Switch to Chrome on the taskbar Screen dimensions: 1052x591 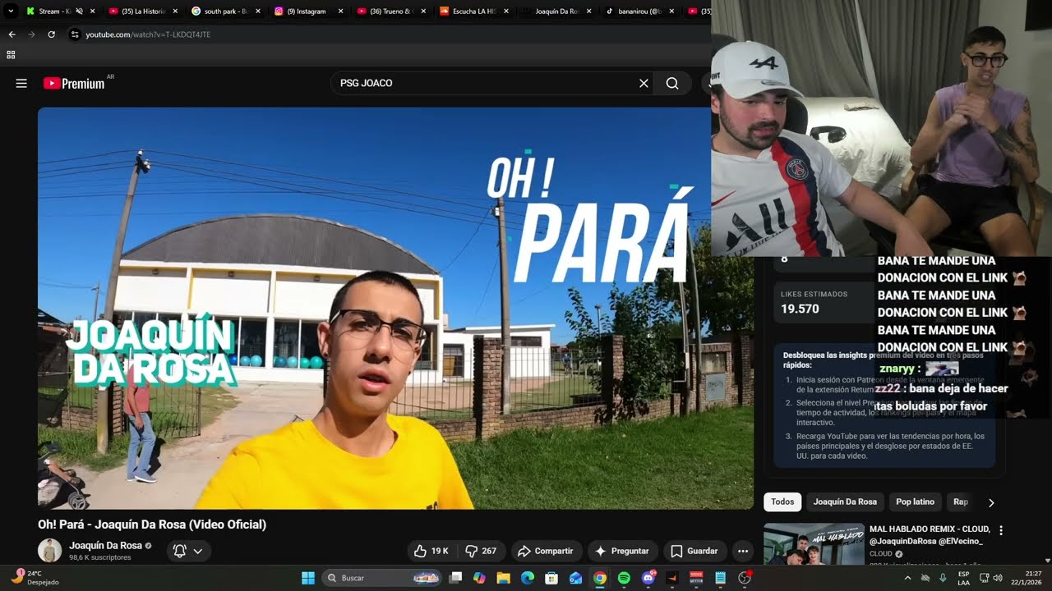point(600,578)
